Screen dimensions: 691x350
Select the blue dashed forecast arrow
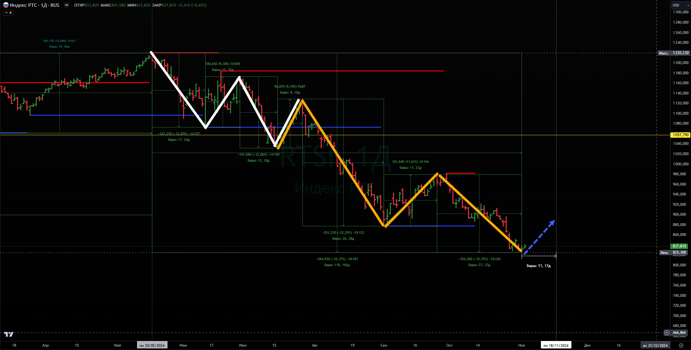pos(539,237)
